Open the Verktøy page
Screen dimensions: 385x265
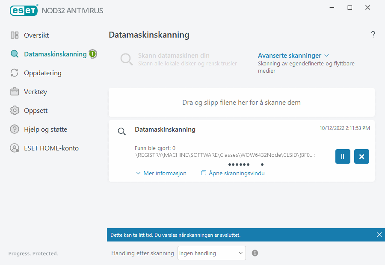[x=36, y=91]
